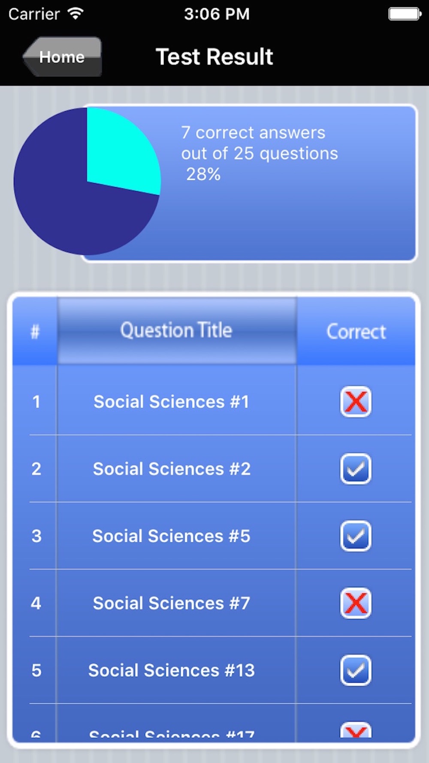The image size is (429, 763).
Task: Click the red X for Social Sciences #1
Action: pos(356,402)
